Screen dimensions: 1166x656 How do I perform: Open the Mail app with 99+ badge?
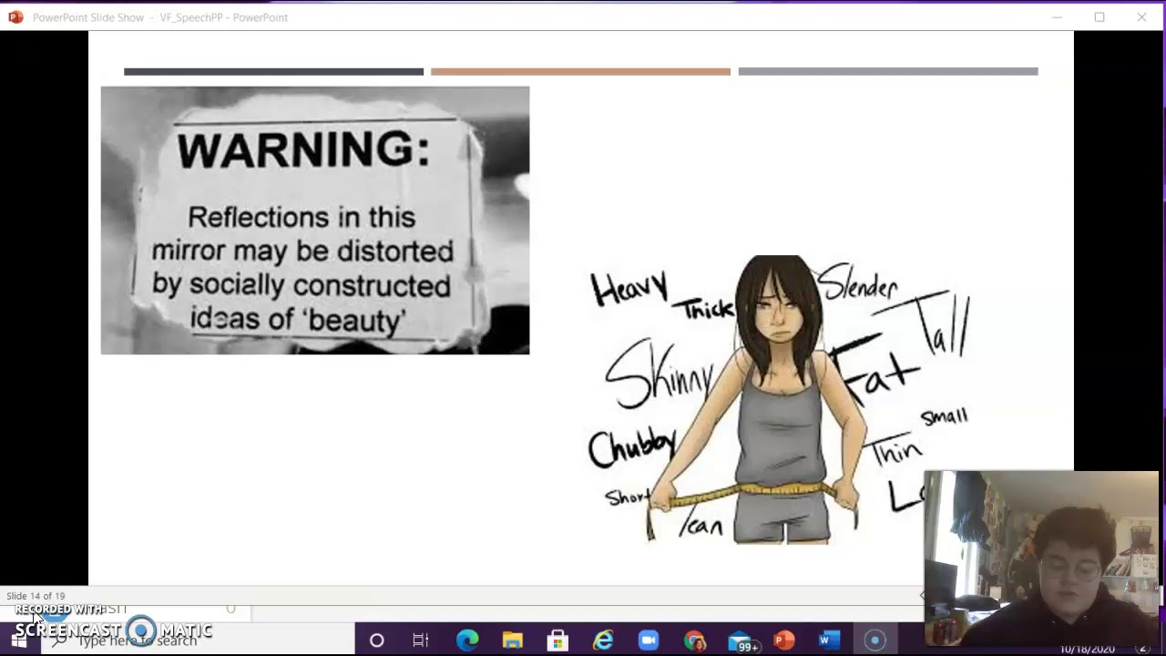click(x=742, y=641)
